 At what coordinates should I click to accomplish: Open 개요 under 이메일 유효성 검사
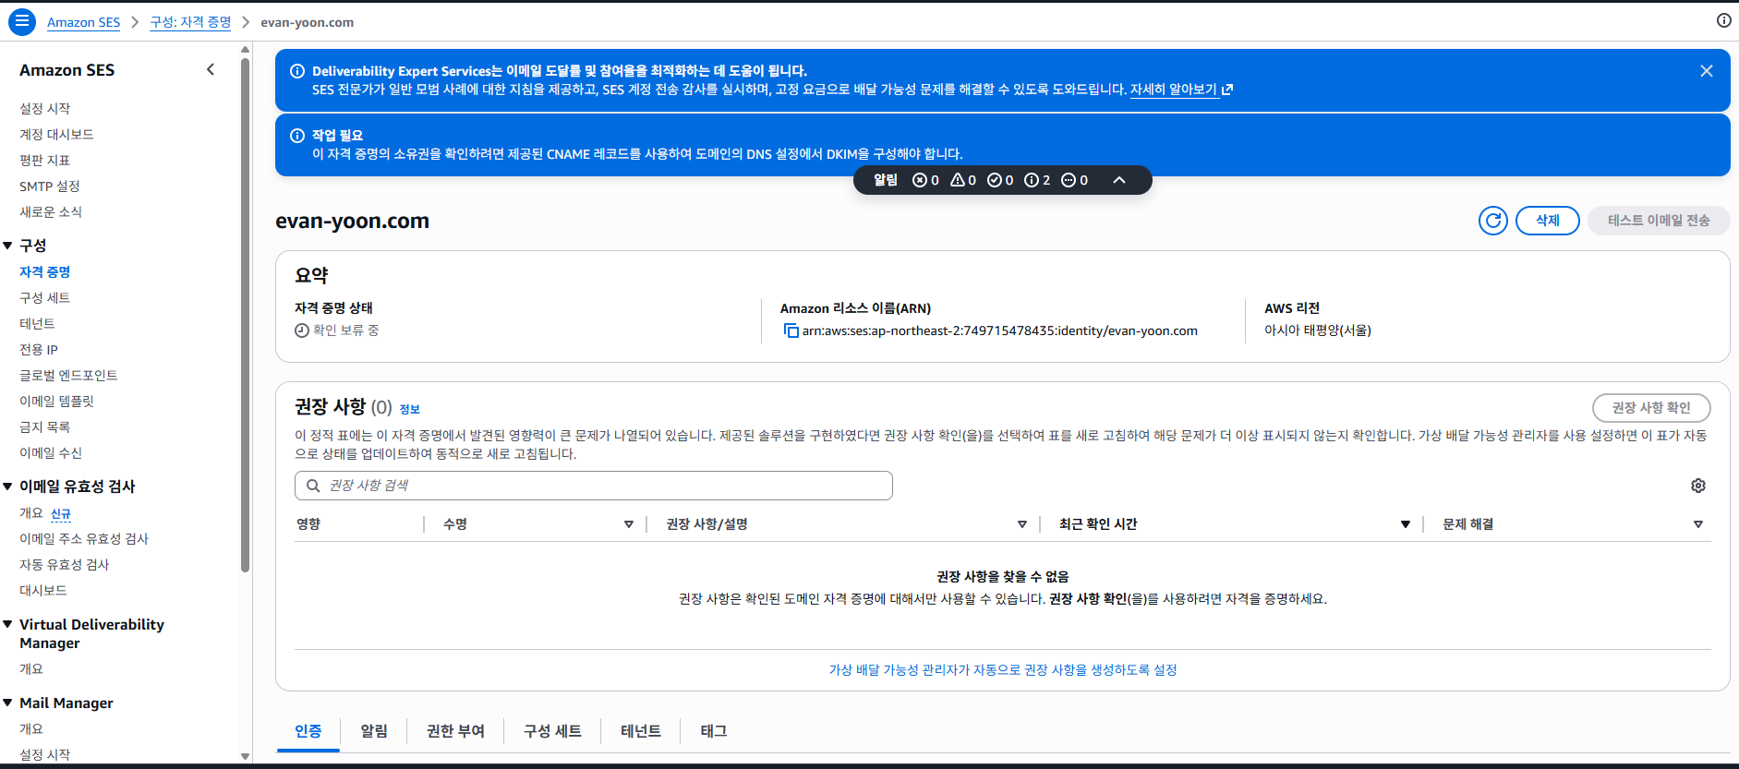point(31,513)
